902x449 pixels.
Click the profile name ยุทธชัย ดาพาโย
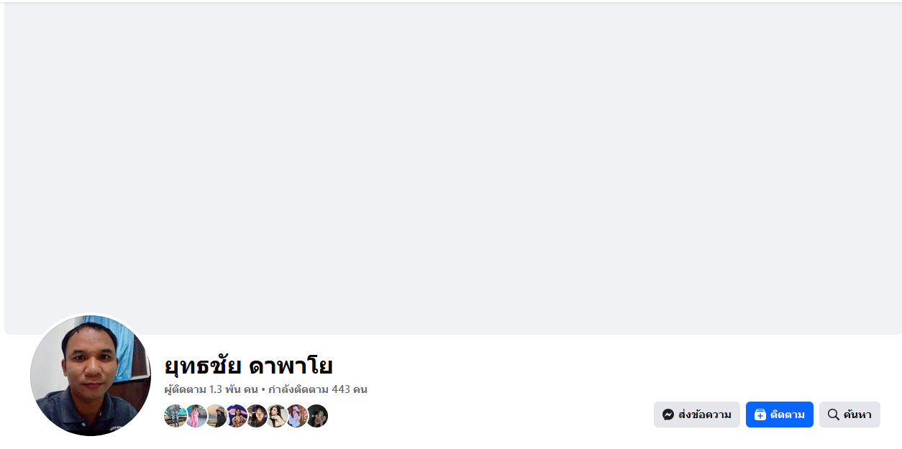tap(248, 366)
